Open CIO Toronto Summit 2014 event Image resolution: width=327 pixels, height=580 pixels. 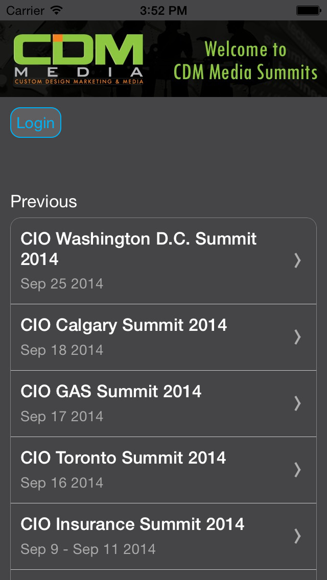tap(123, 458)
